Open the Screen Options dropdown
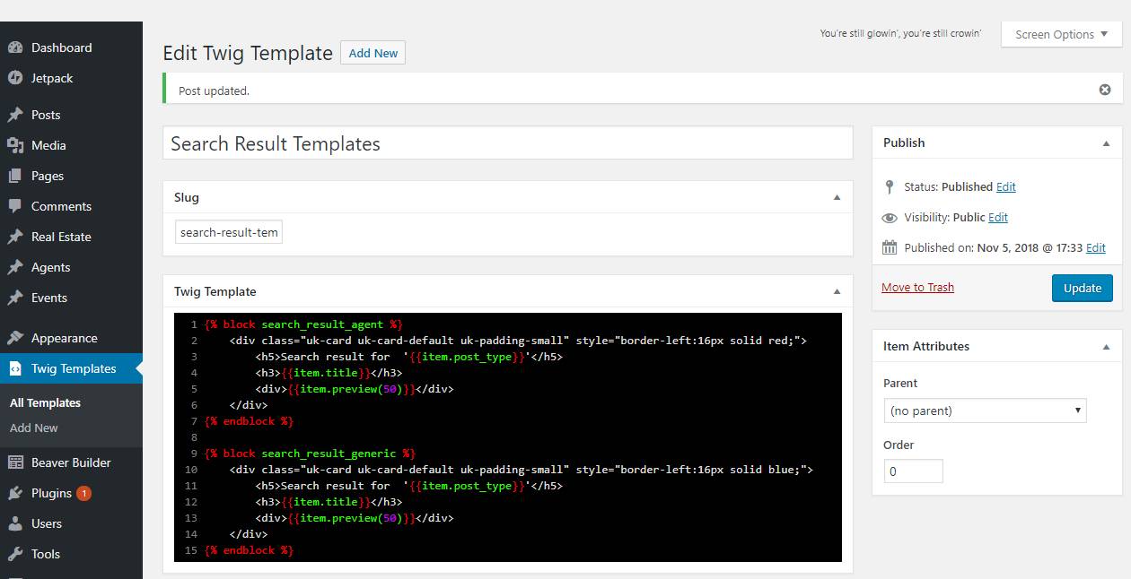The image size is (1131, 579). (x=1060, y=34)
